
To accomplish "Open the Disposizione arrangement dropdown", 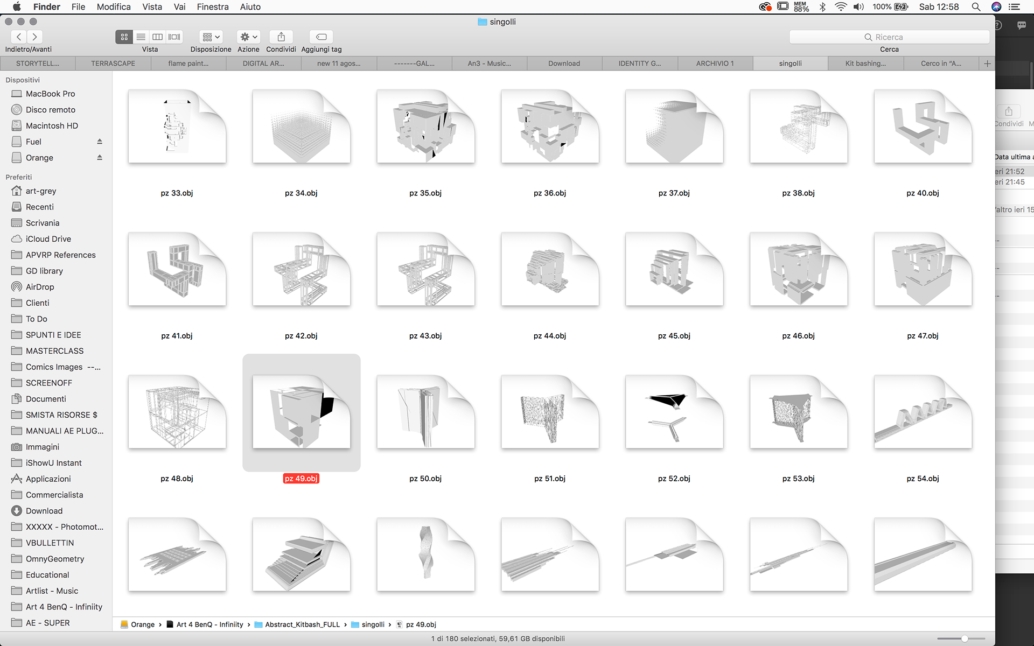I will point(211,37).
